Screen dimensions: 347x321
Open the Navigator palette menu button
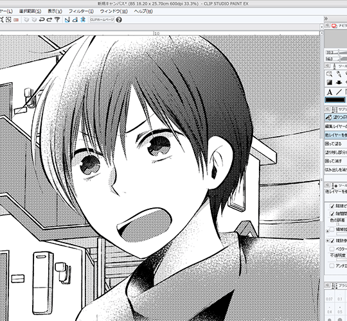click(328, 26)
